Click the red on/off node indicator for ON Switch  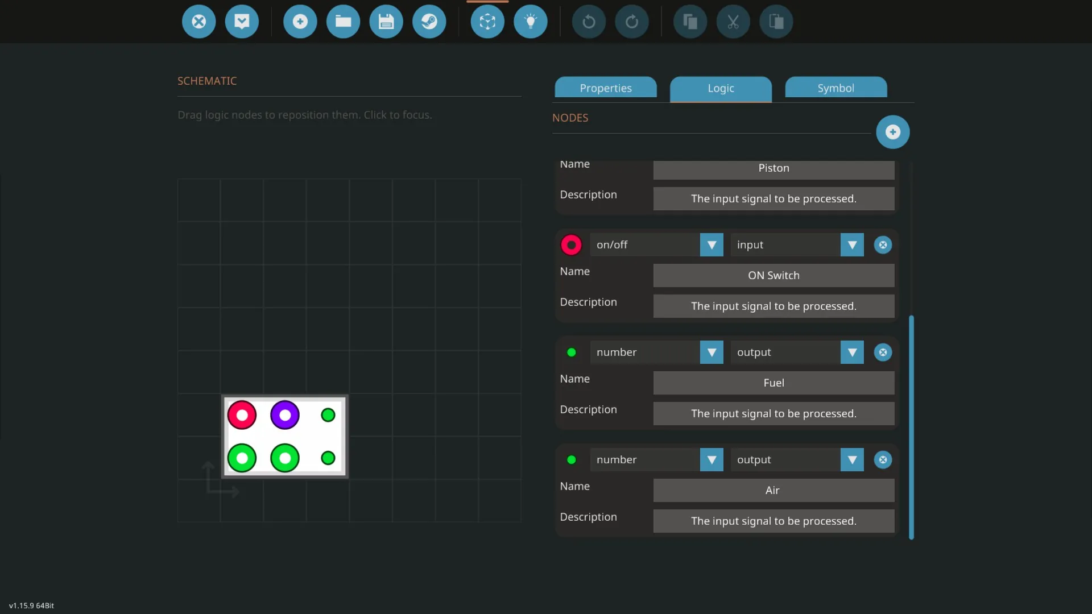[x=571, y=245]
